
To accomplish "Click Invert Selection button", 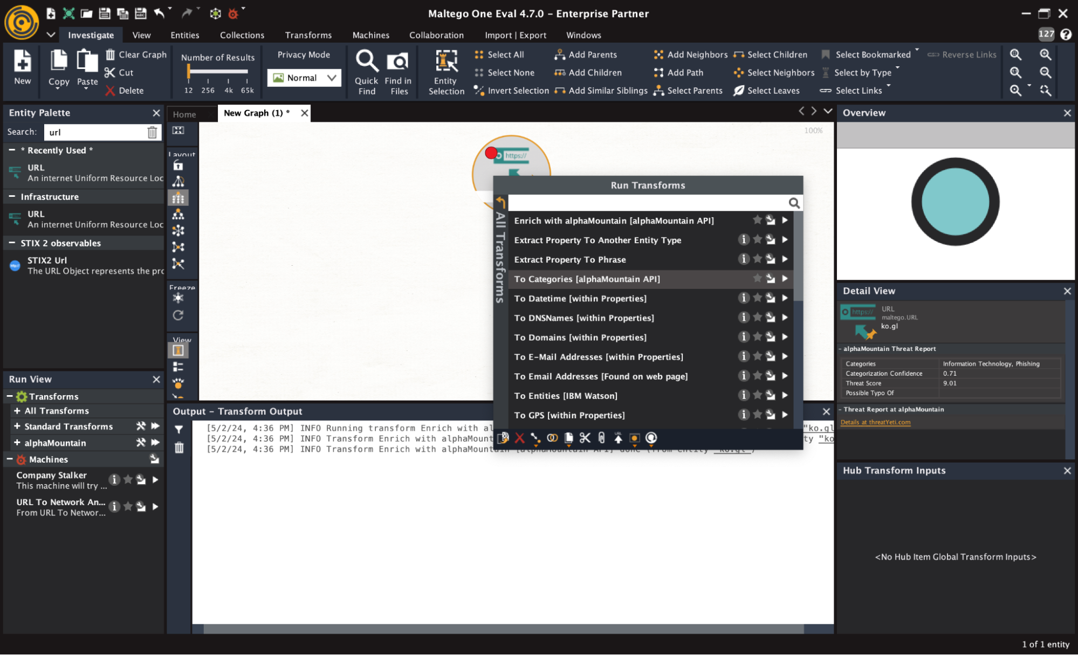I will coord(512,91).
